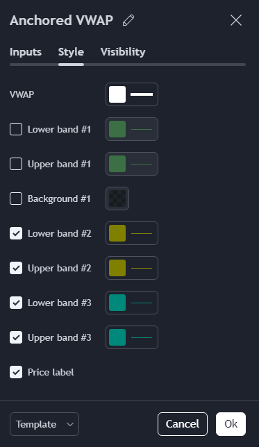Switch to the Visibility tab

click(123, 52)
